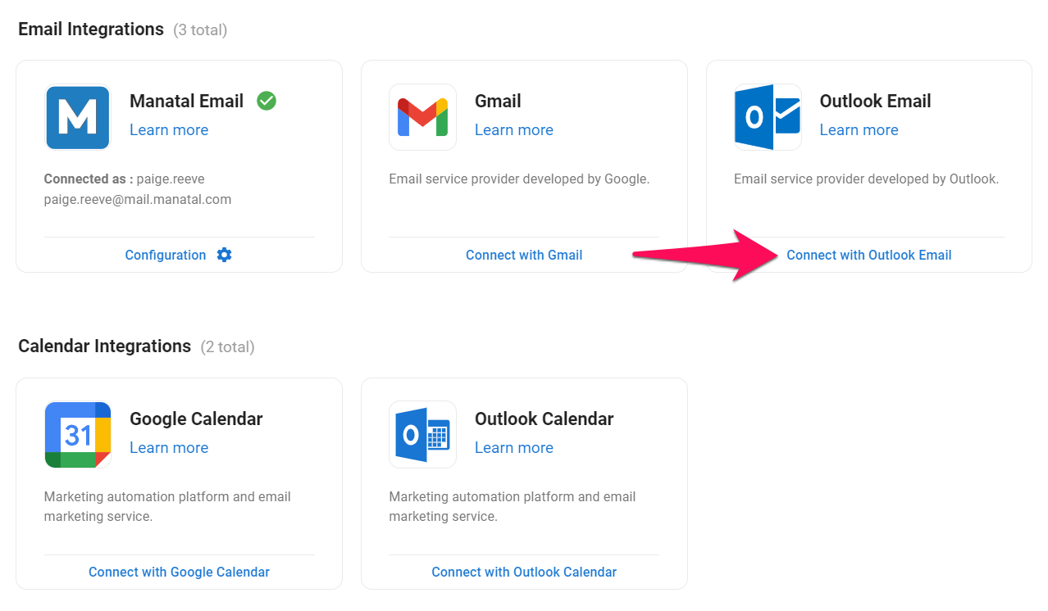Select the Calendar Integrations section heading
The image size is (1048, 611).
tap(104, 346)
